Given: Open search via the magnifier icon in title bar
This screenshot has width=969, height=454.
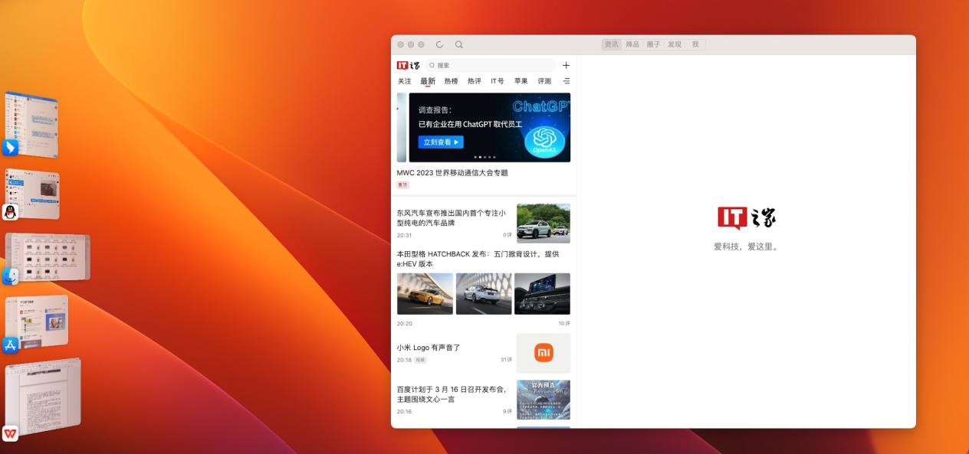Looking at the screenshot, I should click(458, 44).
